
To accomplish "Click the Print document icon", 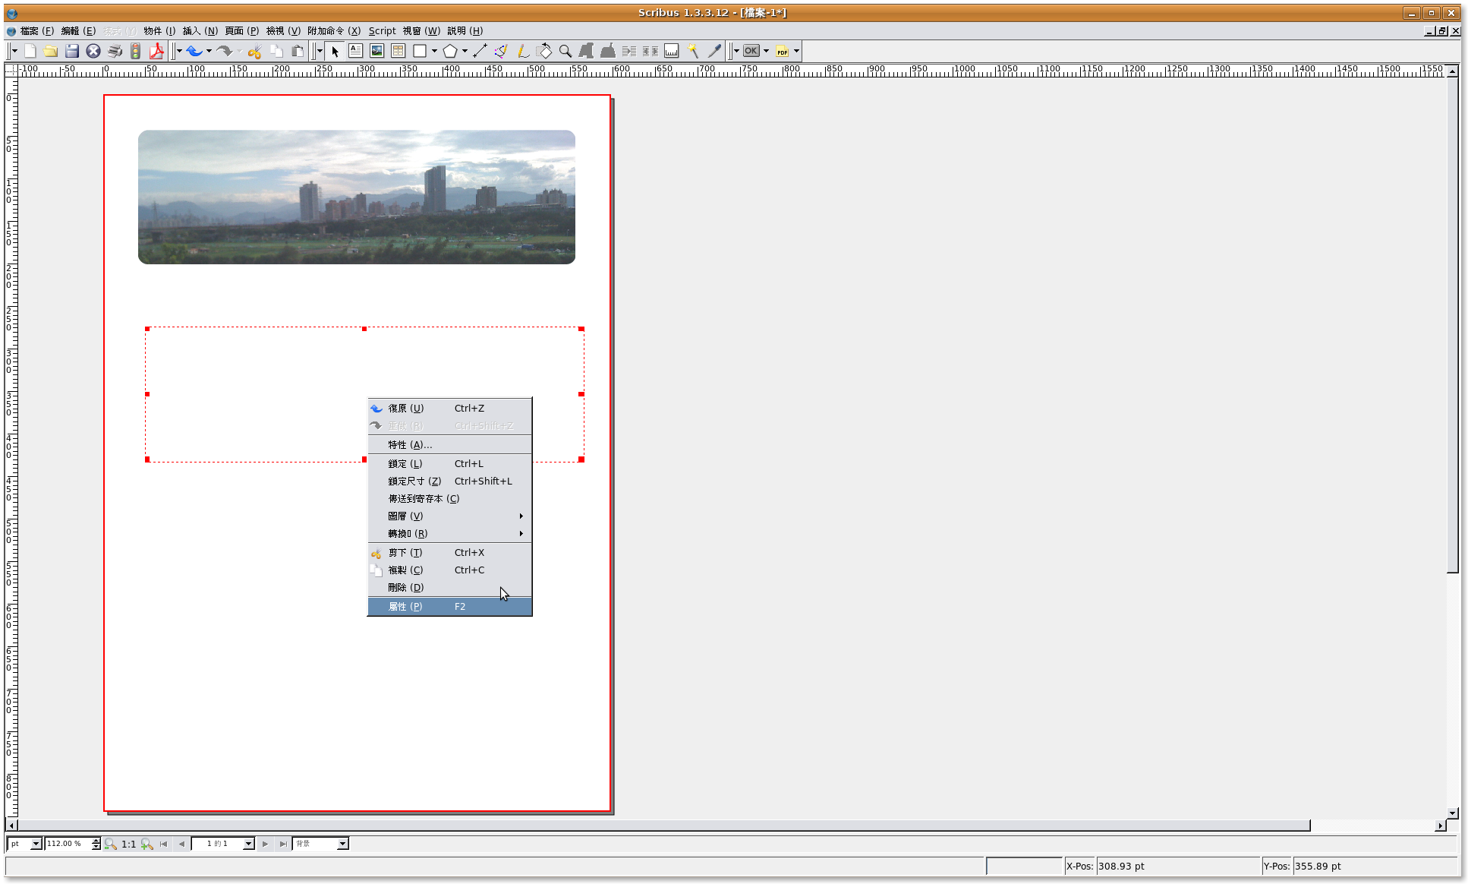I will click(x=115, y=51).
